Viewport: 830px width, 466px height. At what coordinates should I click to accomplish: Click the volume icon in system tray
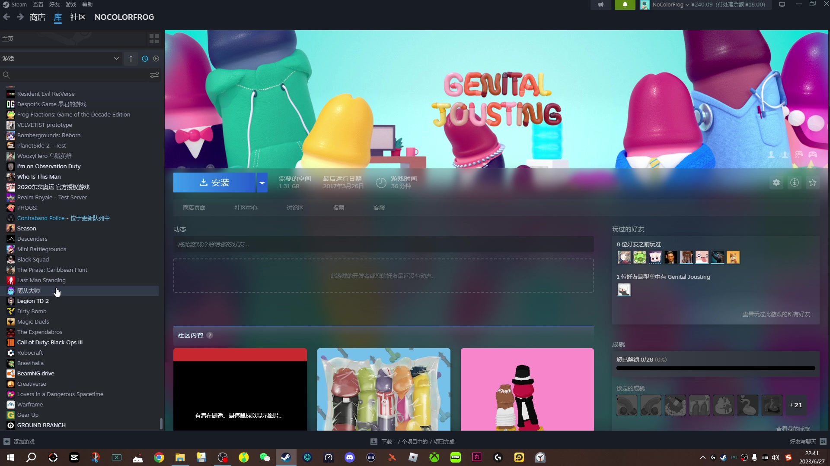coord(776,457)
